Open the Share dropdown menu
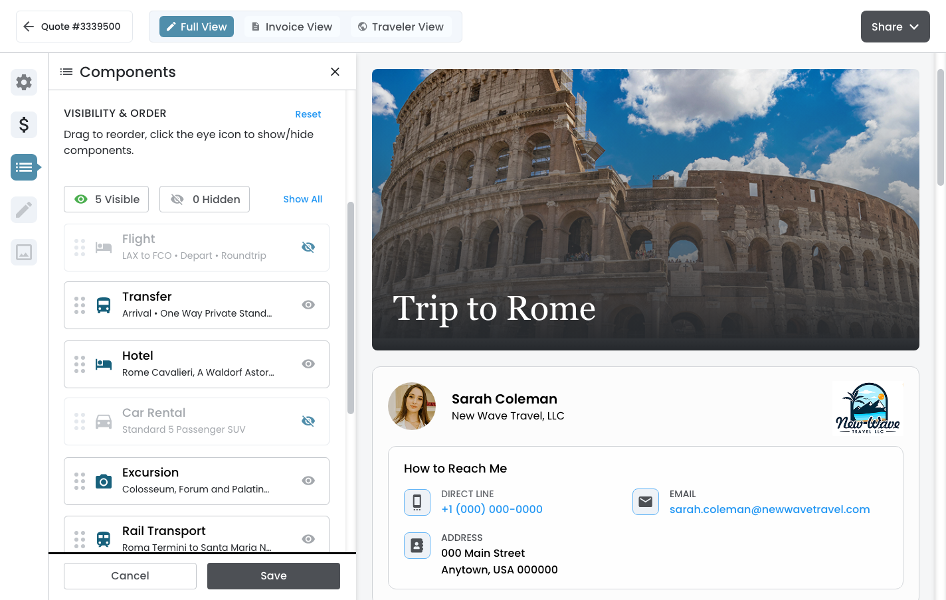Image resolution: width=946 pixels, height=600 pixels. coord(895,27)
